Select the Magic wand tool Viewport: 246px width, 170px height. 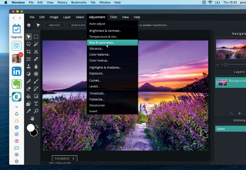coord(36,44)
